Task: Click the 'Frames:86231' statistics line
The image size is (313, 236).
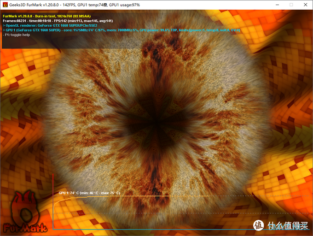Action: click(58, 21)
